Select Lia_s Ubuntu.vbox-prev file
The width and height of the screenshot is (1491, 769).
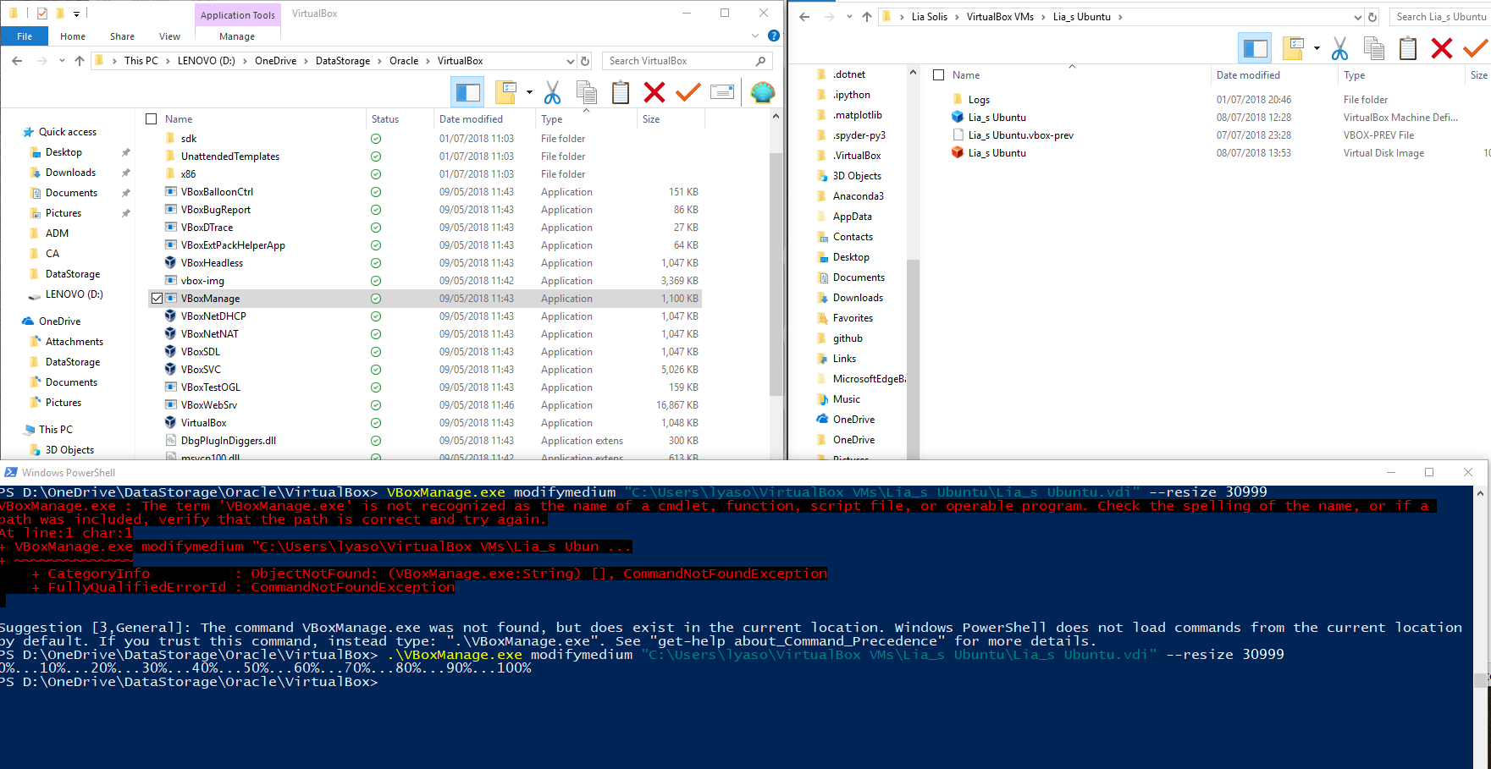(x=1020, y=135)
